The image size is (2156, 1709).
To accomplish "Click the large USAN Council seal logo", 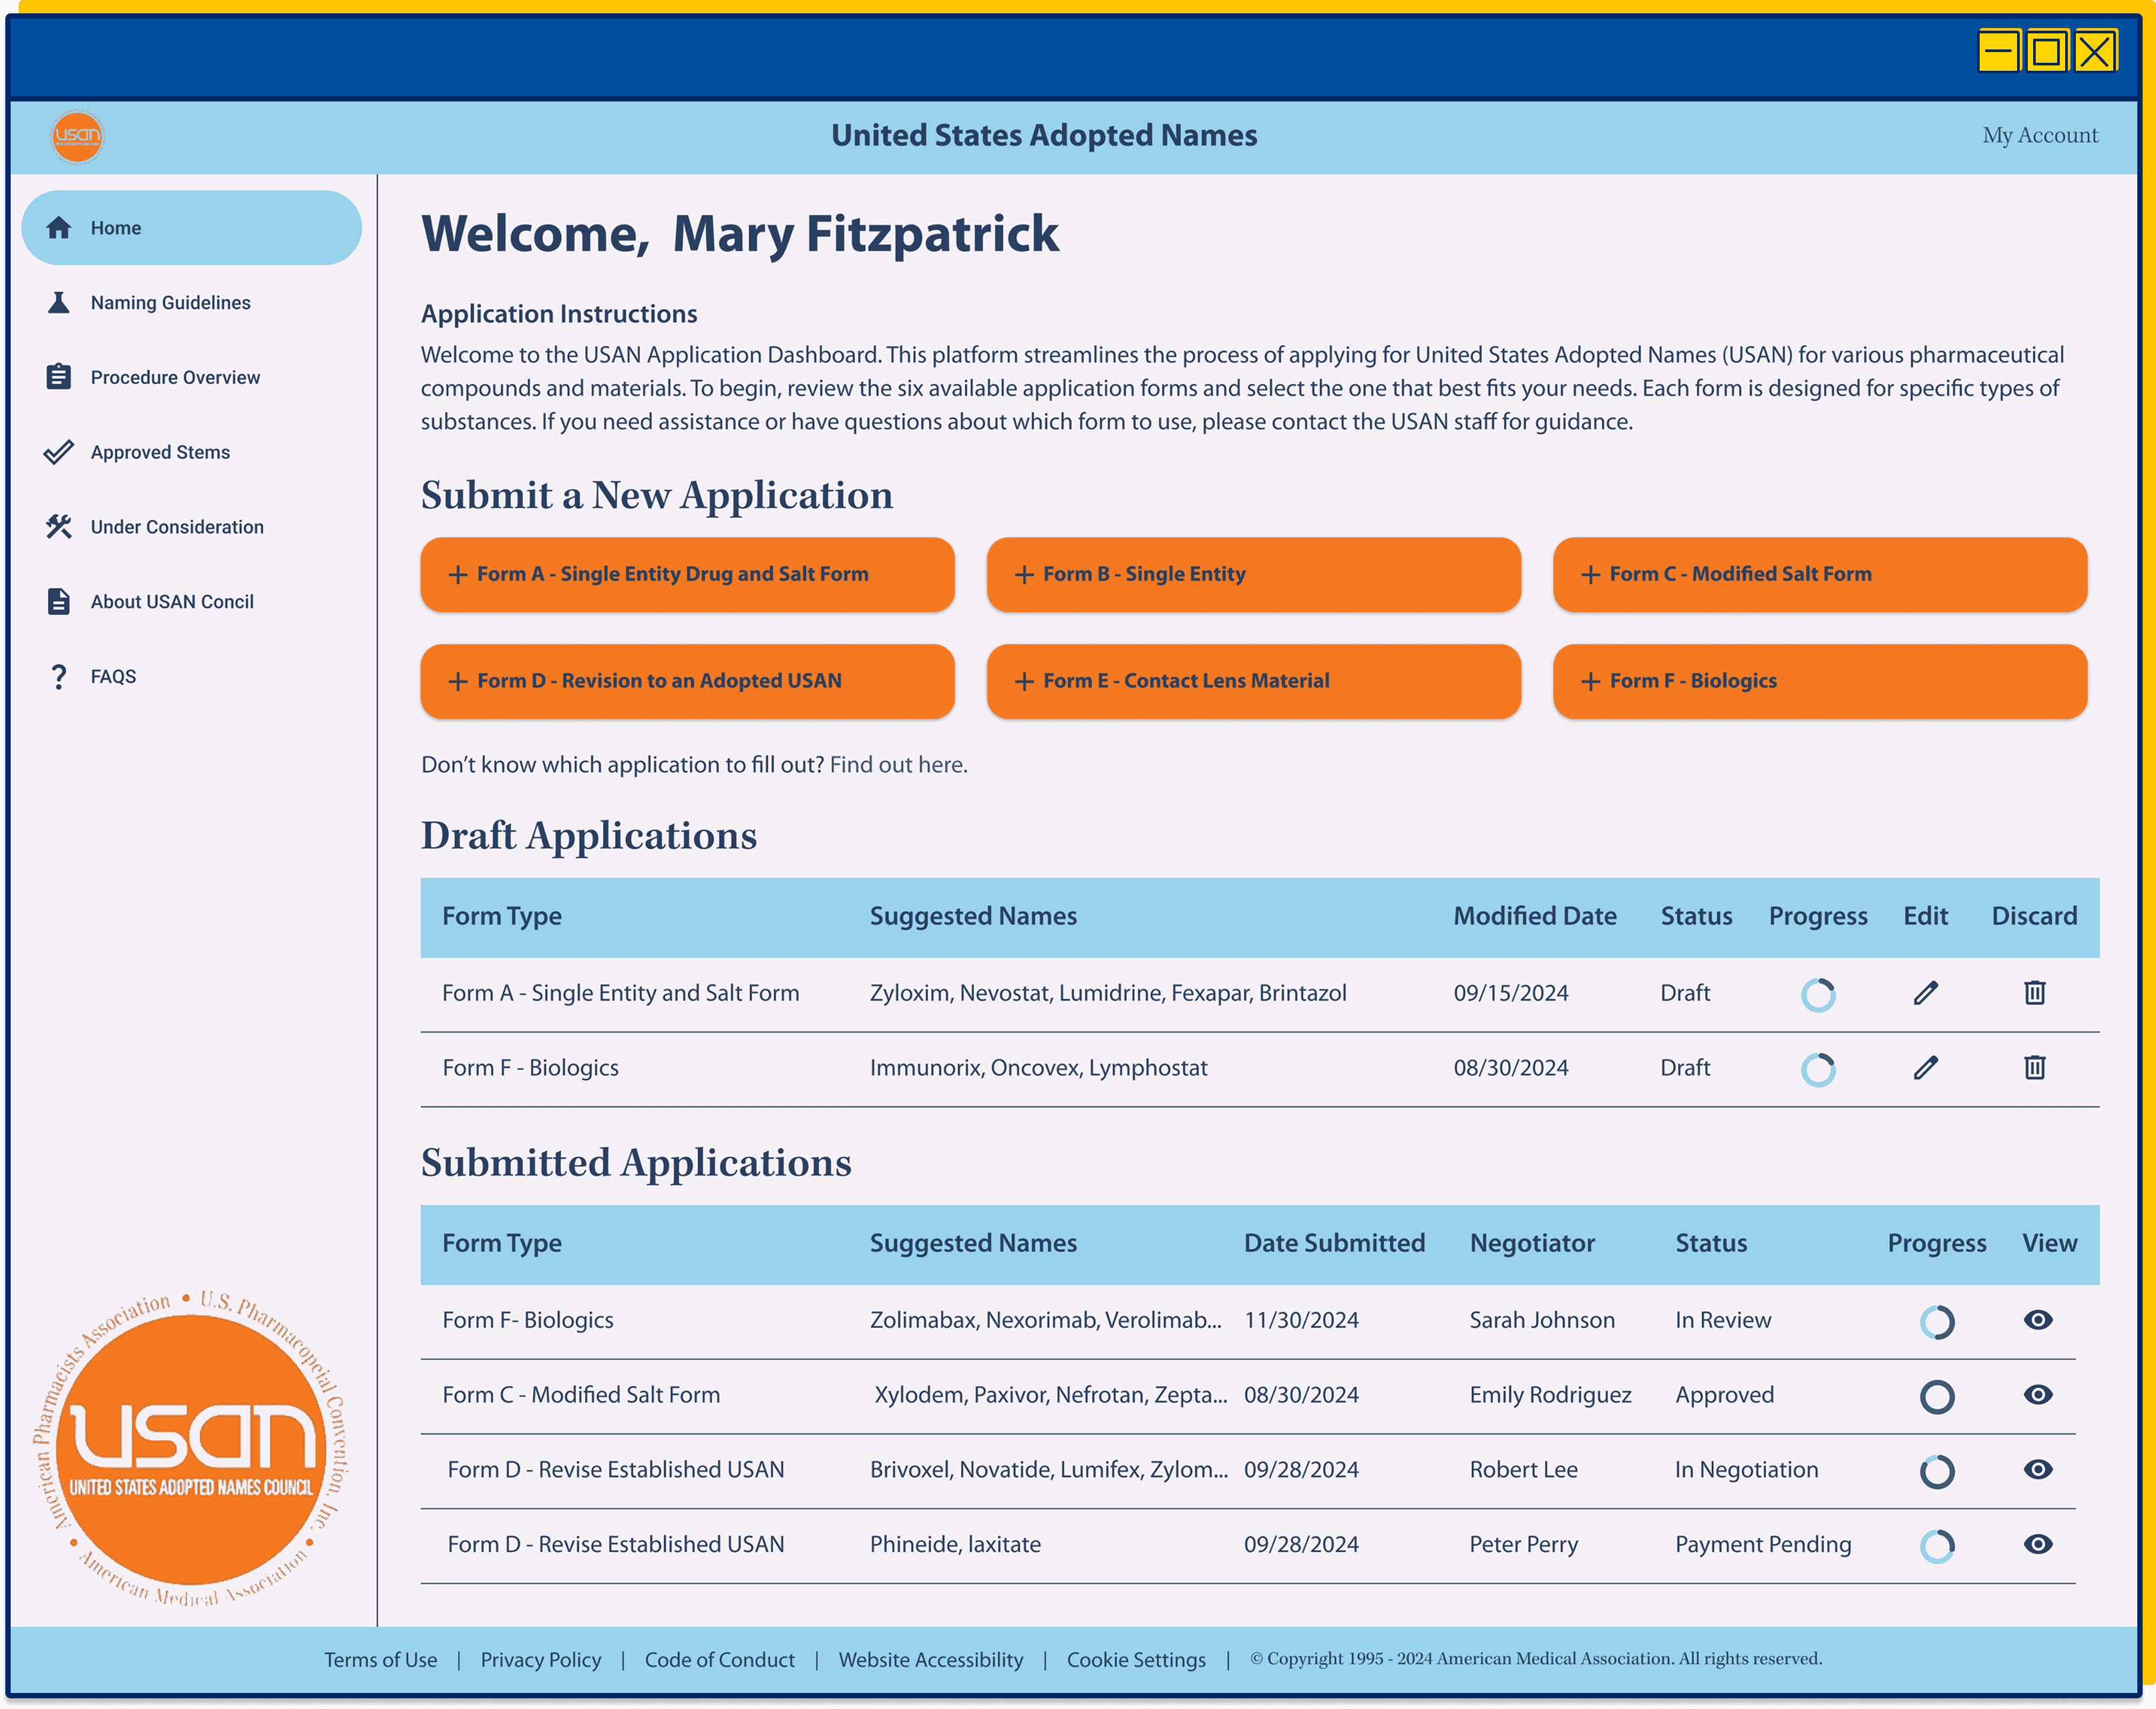I will click(190, 1448).
